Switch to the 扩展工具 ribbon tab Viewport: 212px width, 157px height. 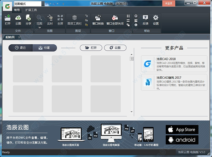click(31, 10)
